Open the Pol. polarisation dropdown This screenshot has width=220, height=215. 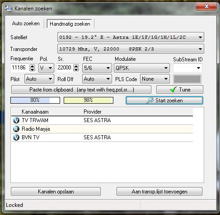(x=50, y=68)
